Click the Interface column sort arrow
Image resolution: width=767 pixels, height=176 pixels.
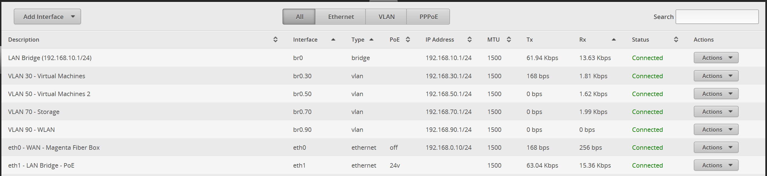(x=333, y=39)
